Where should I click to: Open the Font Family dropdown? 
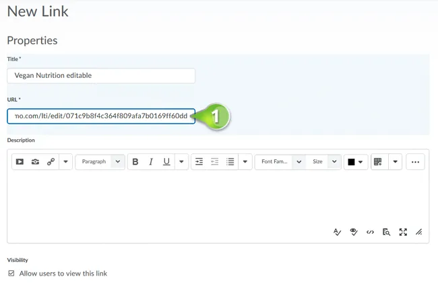click(280, 161)
